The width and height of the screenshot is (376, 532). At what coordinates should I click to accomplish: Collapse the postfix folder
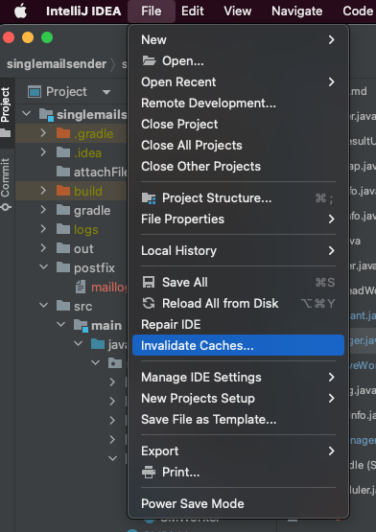pyautogui.click(x=43, y=267)
